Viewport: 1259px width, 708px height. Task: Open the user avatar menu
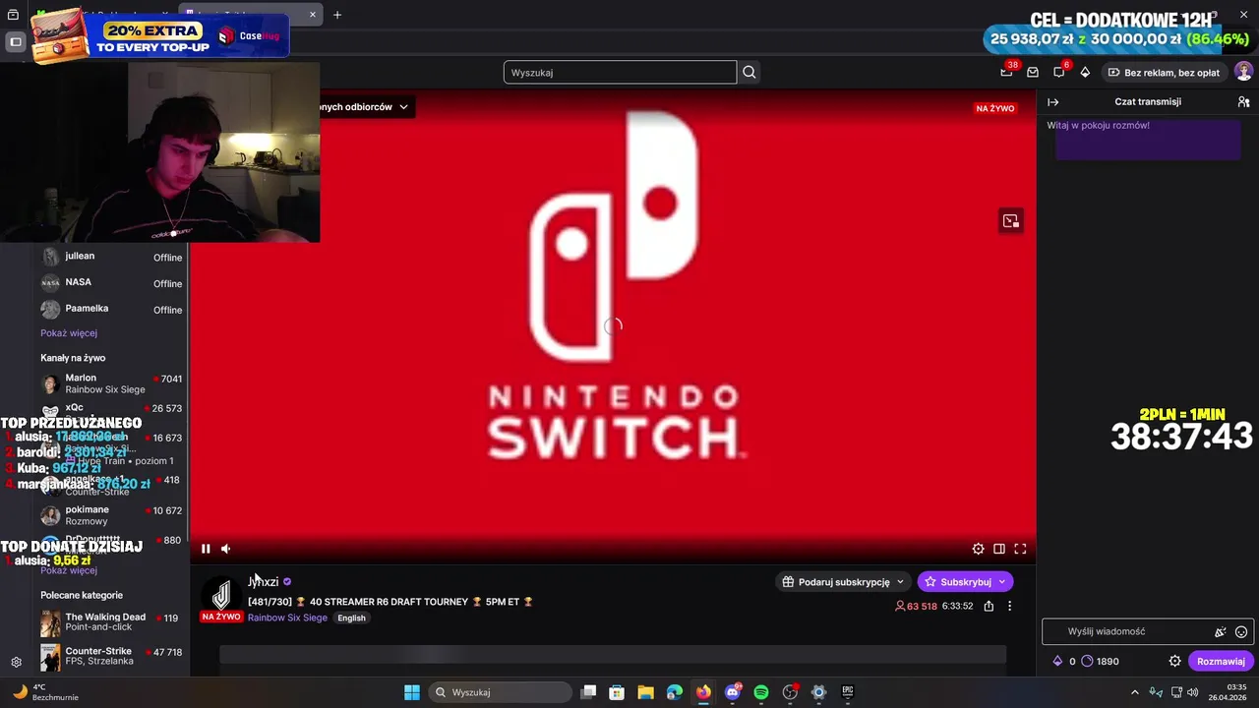(1243, 72)
